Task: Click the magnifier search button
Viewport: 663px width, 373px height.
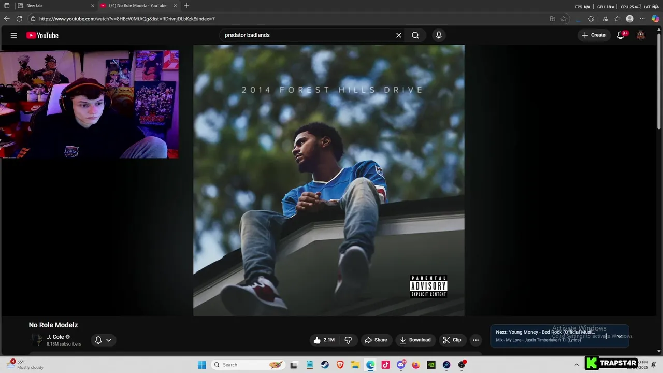Action: click(415, 35)
